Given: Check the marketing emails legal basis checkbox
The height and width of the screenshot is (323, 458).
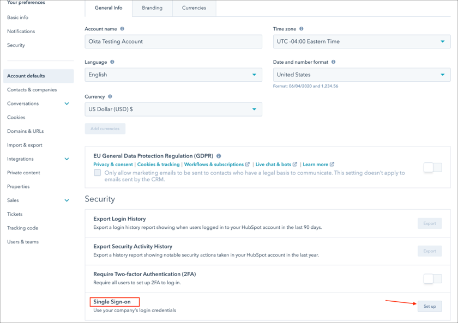Looking at the screenshot, I should click(x=97, y=173).
